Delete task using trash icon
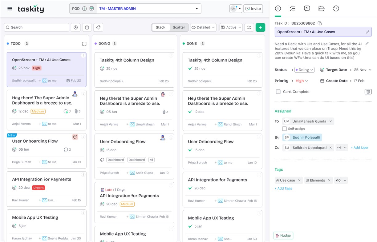The image size is (377, 242). [368, 92]
